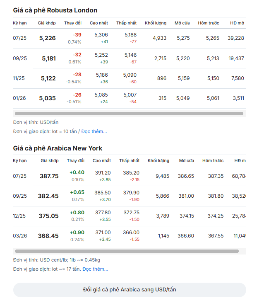Click Arabica highest price 391.20

click(x=103, y=173)
